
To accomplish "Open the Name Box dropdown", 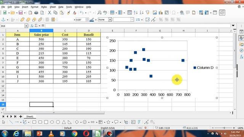I will pos(26,26).
